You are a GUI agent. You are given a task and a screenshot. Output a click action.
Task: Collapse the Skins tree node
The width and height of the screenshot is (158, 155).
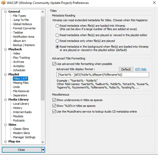(x=5, y=125)
